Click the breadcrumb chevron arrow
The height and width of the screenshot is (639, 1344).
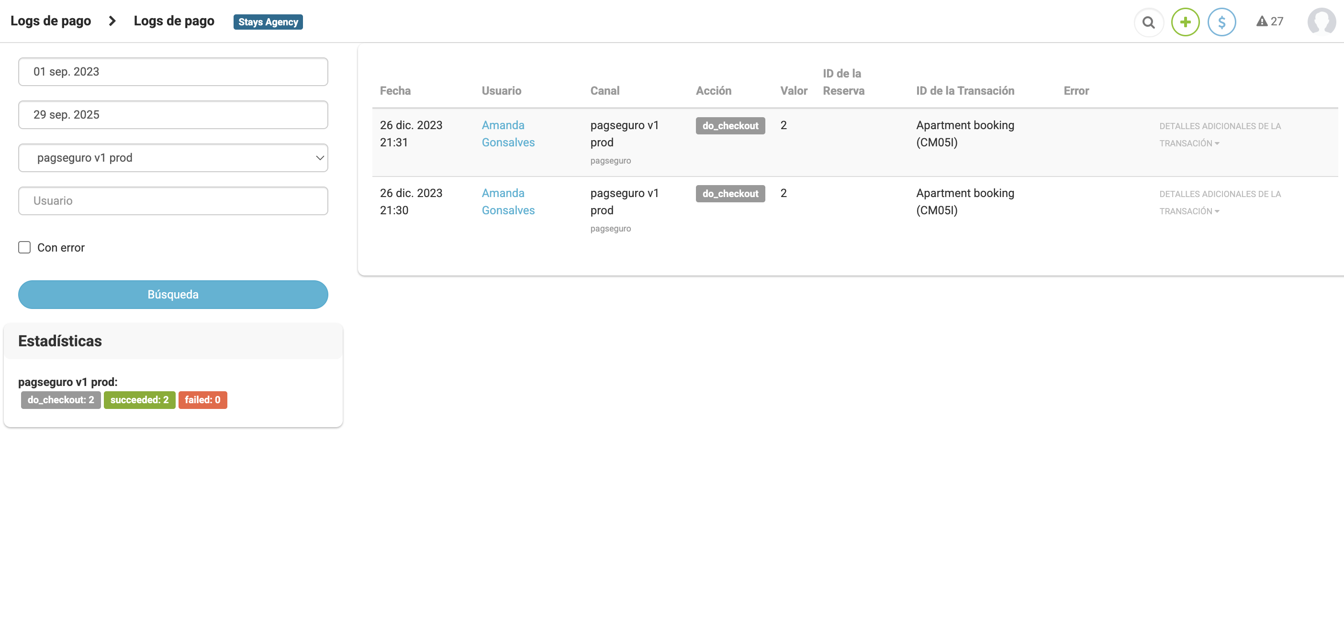pos(112,21)
